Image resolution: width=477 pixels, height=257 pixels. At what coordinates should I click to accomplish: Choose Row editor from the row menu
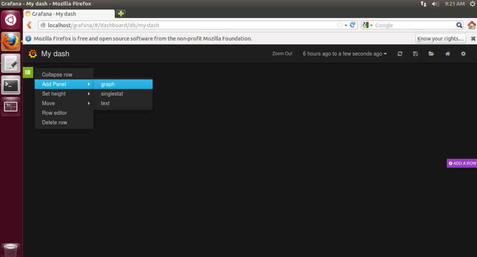[64, 113]
